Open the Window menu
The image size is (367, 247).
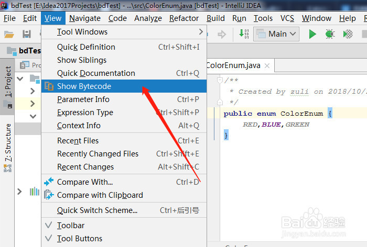coord(317,18)
